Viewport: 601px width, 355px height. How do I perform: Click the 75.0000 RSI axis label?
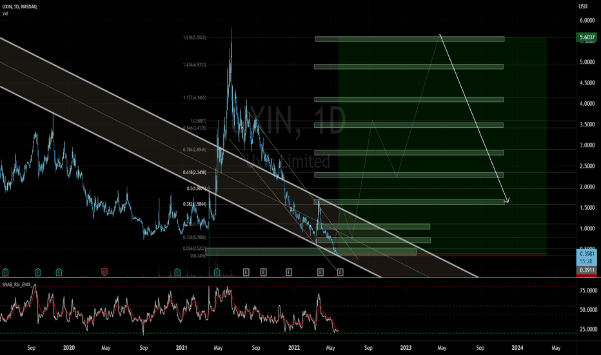[x=588, y=291]
